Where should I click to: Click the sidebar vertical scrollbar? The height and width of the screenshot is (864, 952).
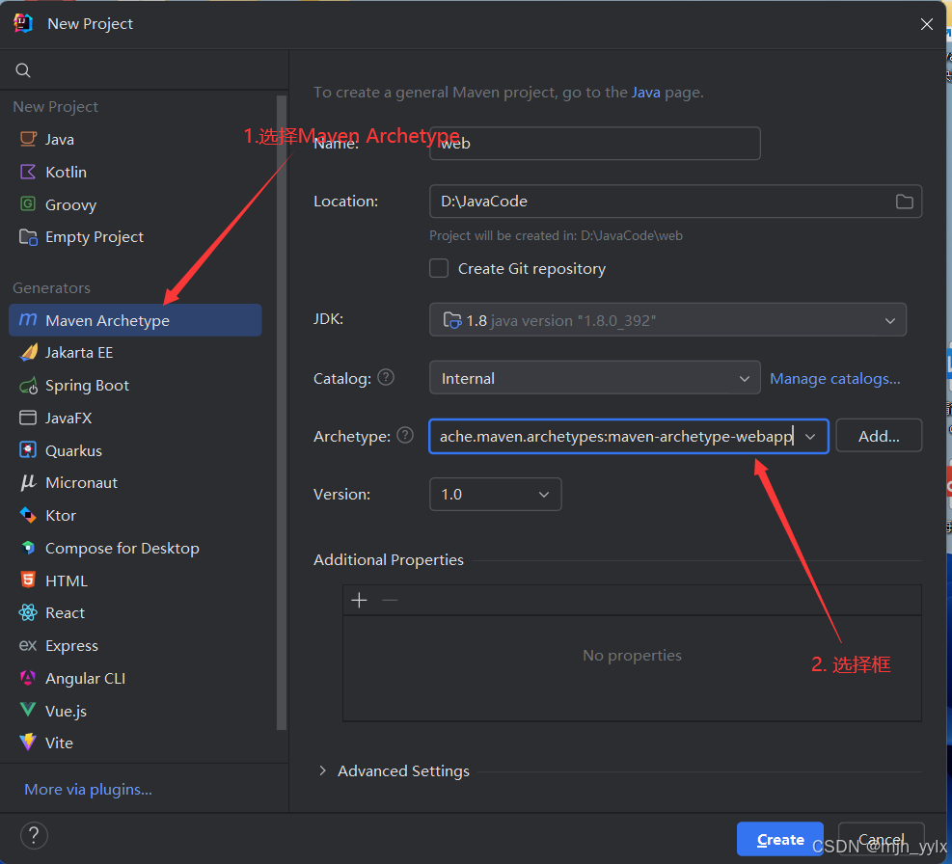coord(281,413)
